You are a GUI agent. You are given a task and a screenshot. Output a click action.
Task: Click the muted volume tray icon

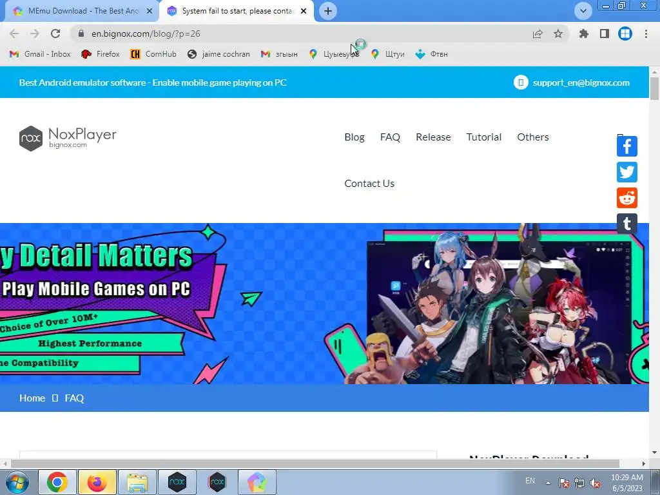[x=595, y=483]
